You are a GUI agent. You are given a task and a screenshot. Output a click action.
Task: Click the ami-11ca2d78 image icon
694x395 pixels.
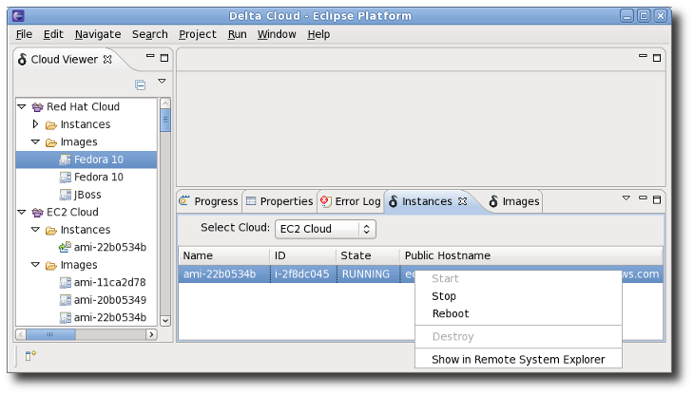[x=65, y=282]
